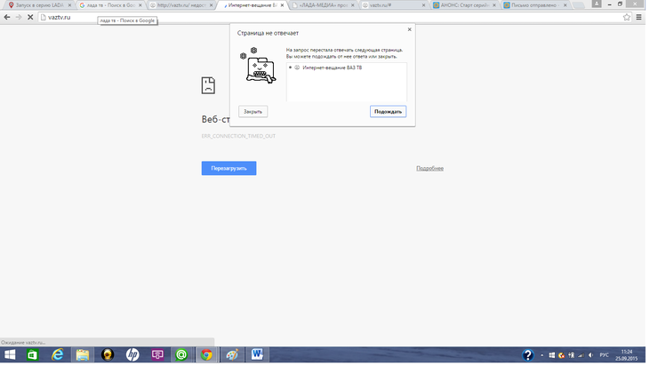
Task: Bookmark this page with the star icon
Action: pos(627,17)
